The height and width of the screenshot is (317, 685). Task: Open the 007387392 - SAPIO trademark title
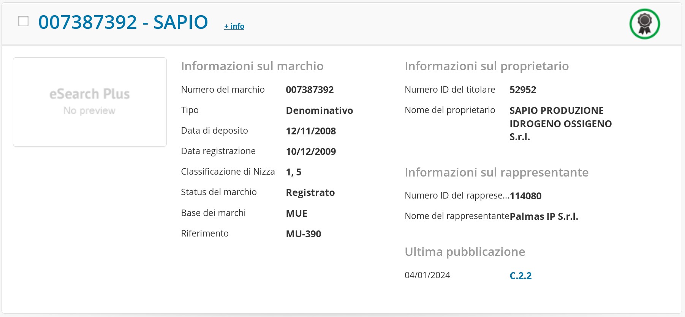pos(123,22)
